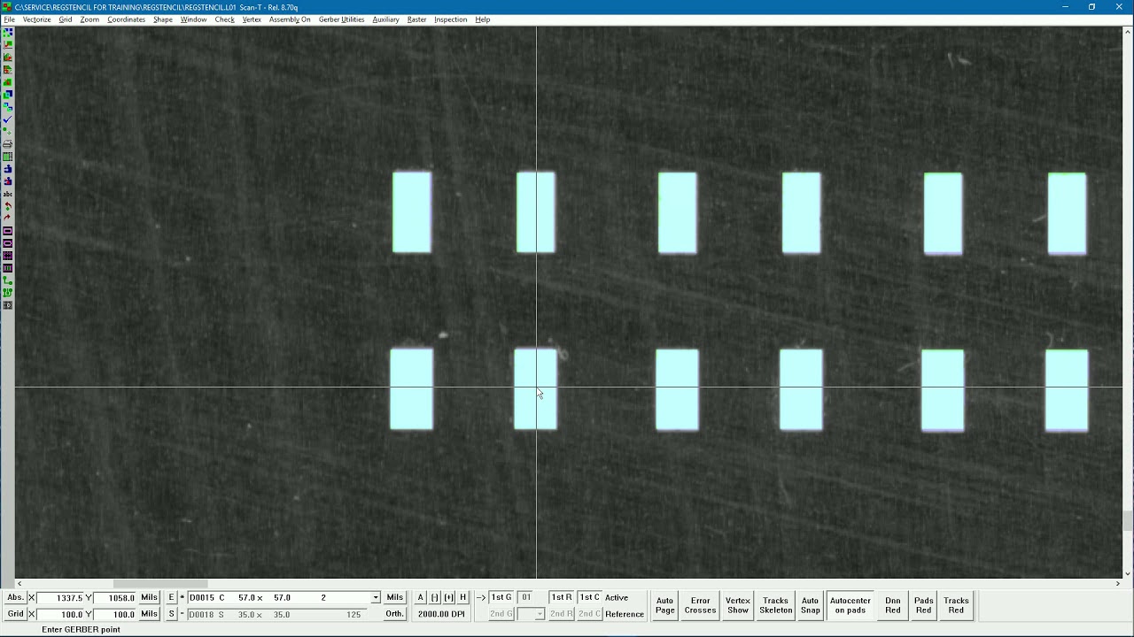Open the dropdown next to 2nd G

pos(539,614)
